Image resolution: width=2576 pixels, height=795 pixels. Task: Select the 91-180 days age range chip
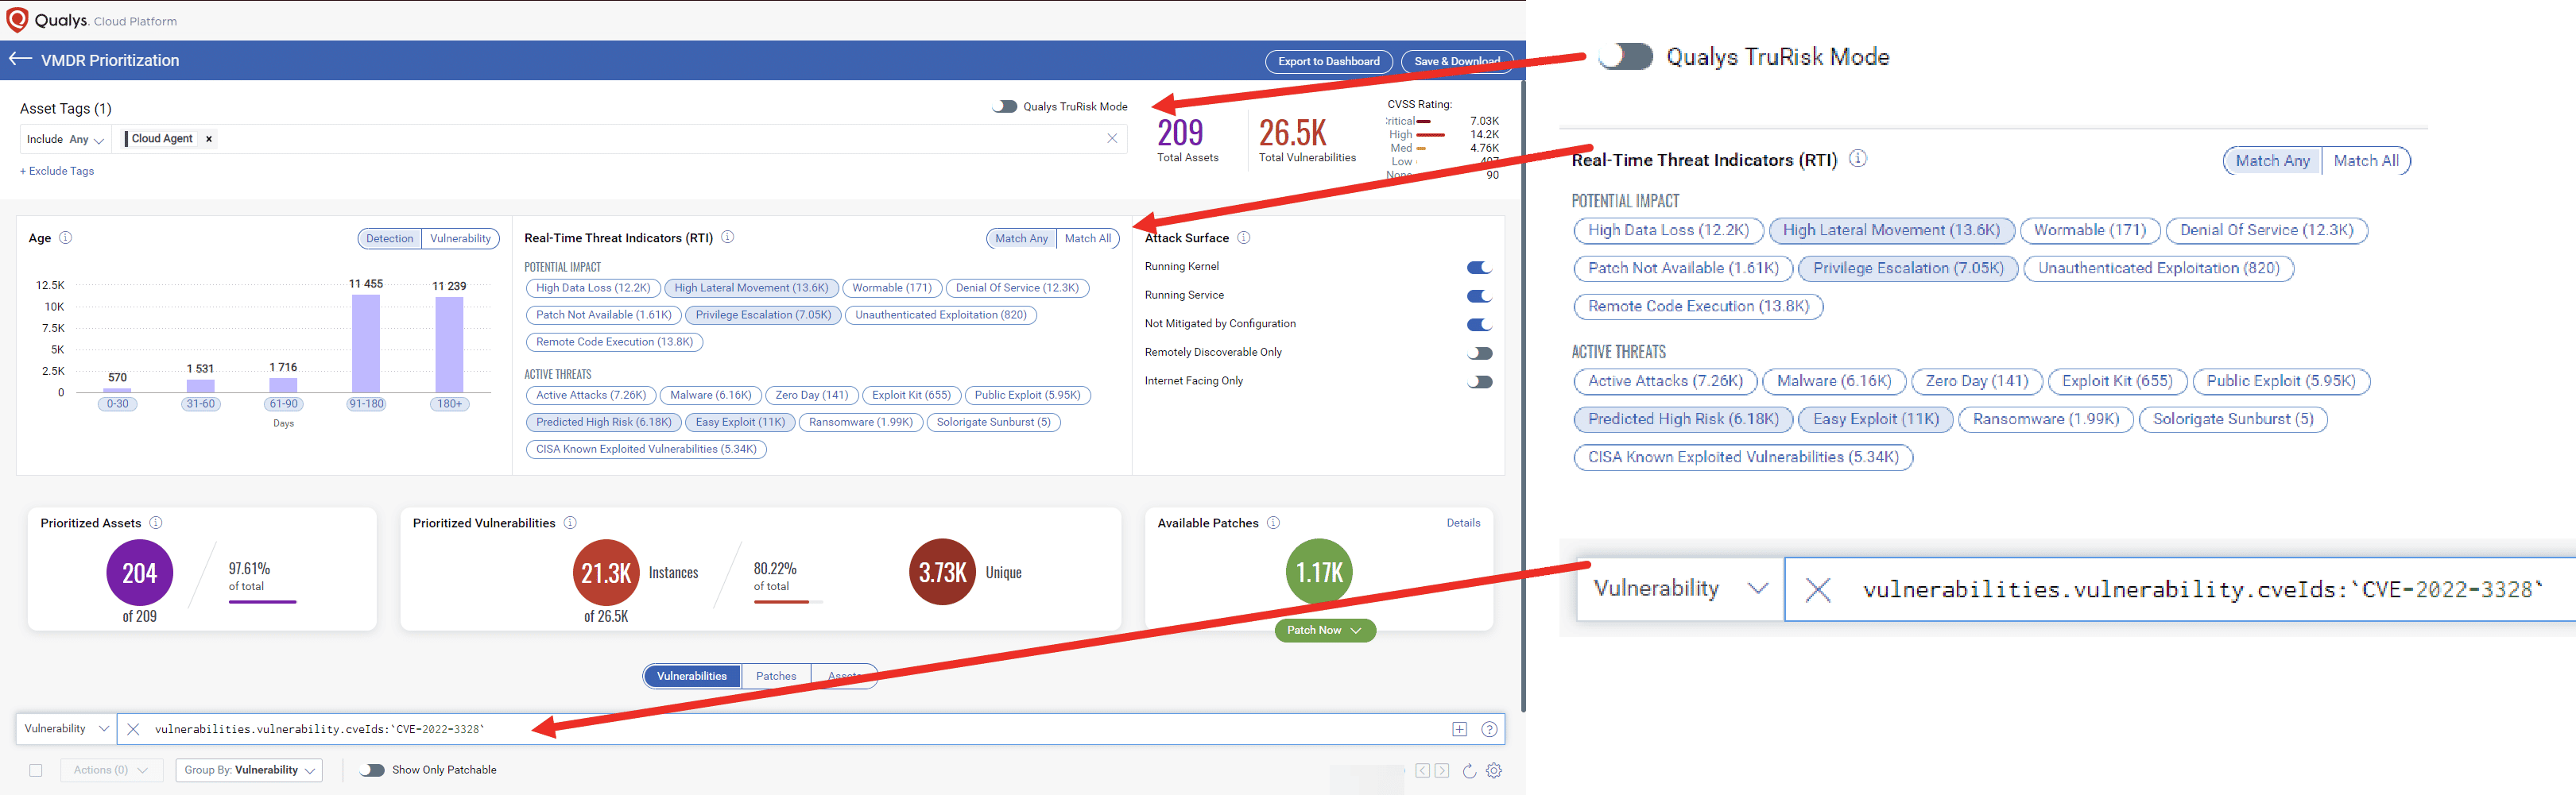(x=366, y=403)
